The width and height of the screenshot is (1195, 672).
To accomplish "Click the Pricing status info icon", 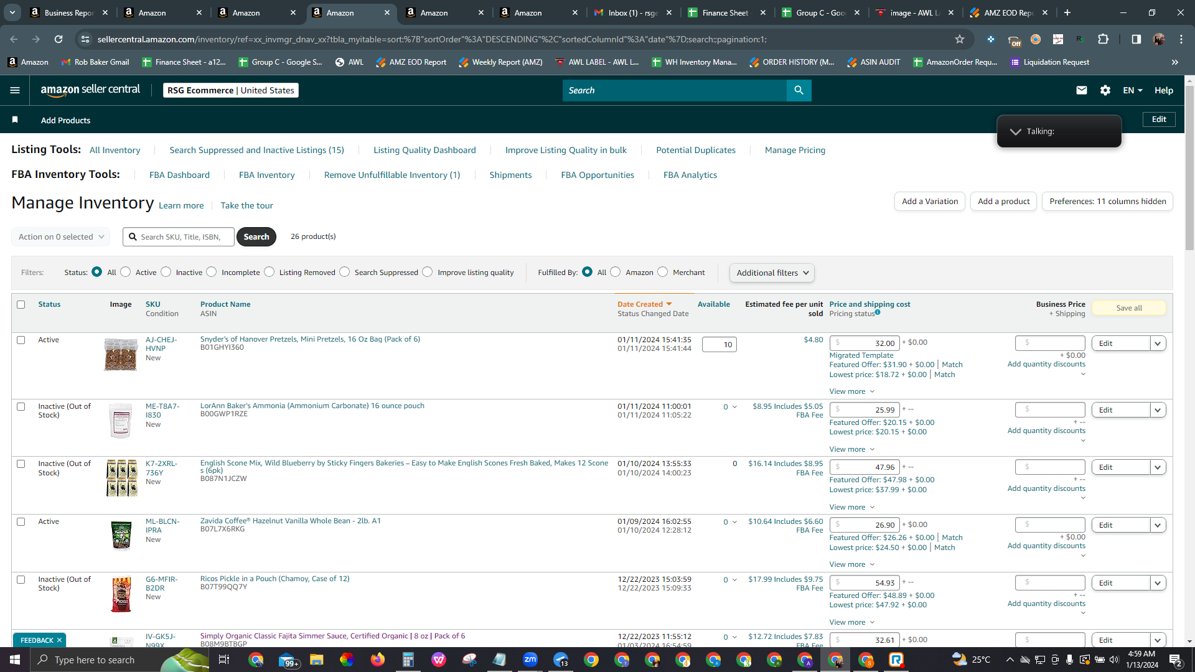I will 878,312.
